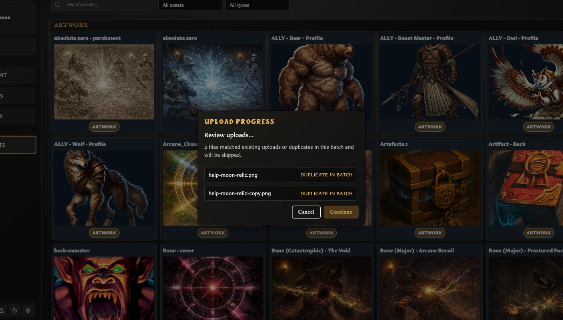The width and height of the screenshot is (563, 320).
Task: Open the Artefacts.1 treasure chest thumbnail
Action: coord(430,188)
